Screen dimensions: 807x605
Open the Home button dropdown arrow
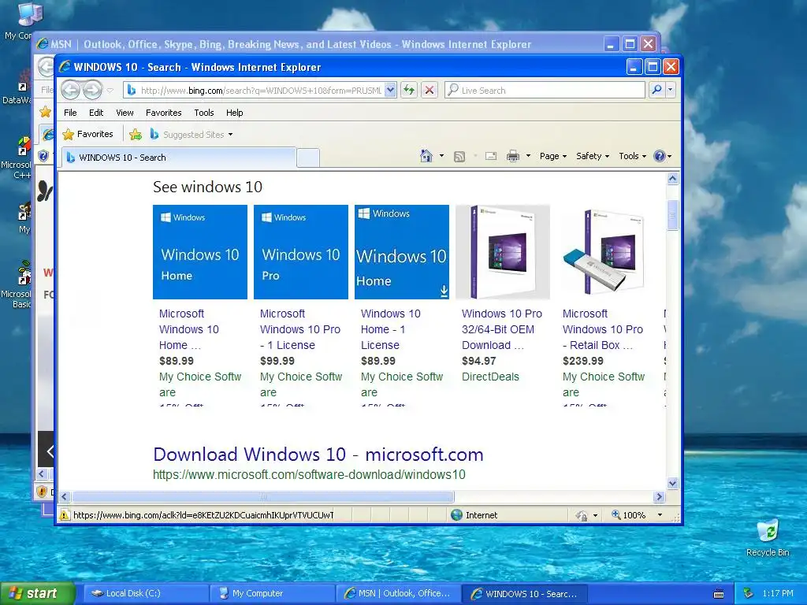(x=441, y=156)
